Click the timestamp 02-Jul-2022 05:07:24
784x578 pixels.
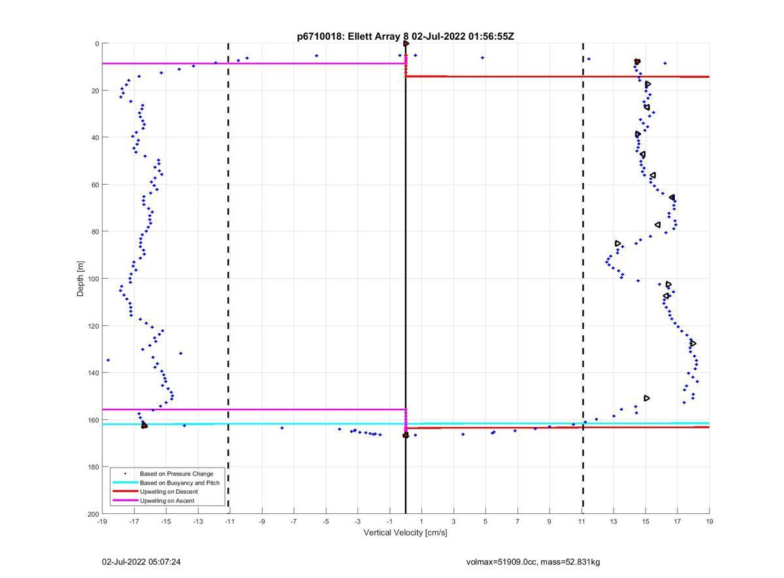(x=141, y=562)
